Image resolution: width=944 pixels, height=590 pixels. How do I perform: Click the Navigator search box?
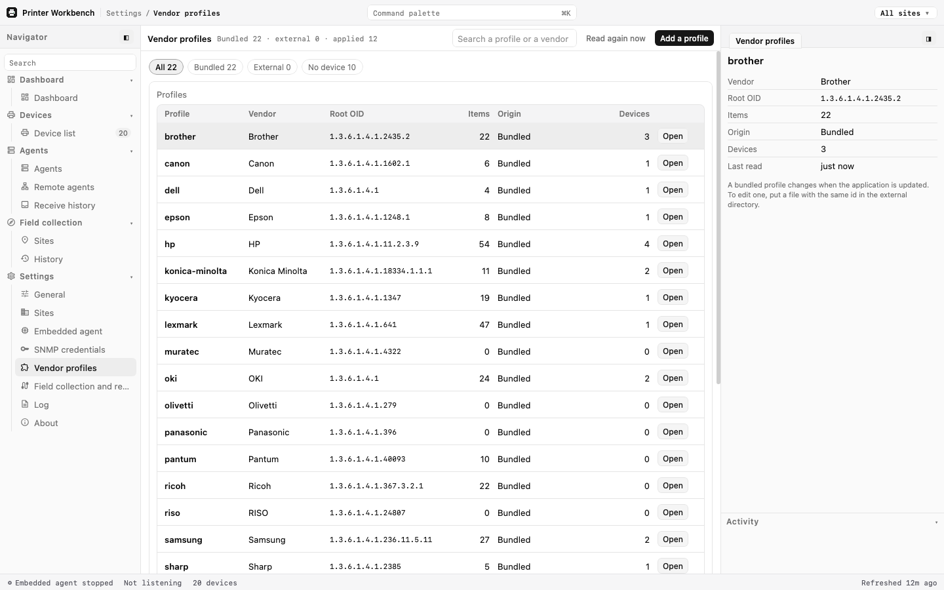(70, 63)
